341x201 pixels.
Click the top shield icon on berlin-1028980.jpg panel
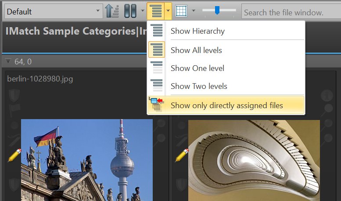[14, 95]
